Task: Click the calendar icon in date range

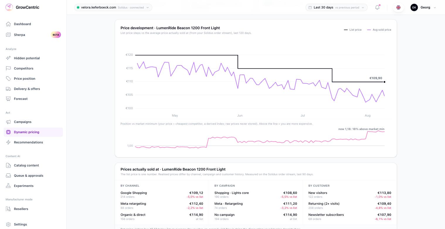Action: point(310,8)
